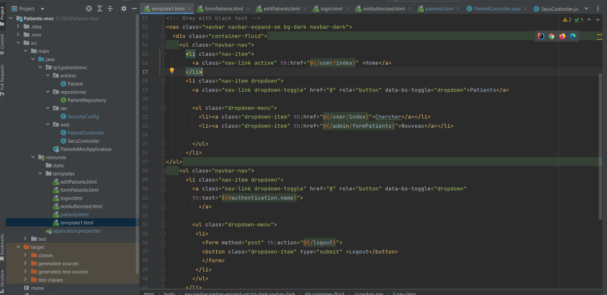Expand the .idea folder
This screenshot has height=295, width=607.
pyautogui.click(x=18, y=26)
